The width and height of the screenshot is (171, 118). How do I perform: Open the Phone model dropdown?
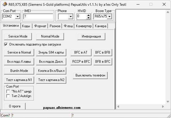71,17
